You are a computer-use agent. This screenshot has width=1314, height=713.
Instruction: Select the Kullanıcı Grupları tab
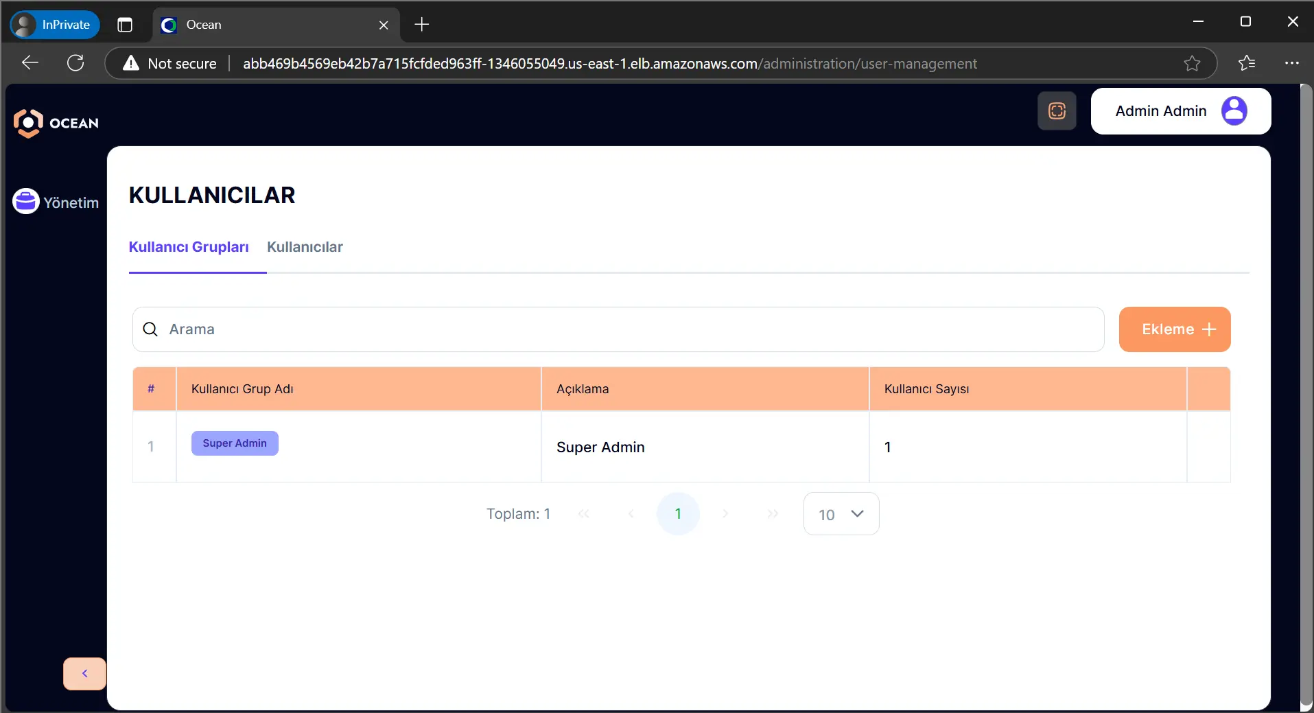pyautogui.click(x=188, y=247)
